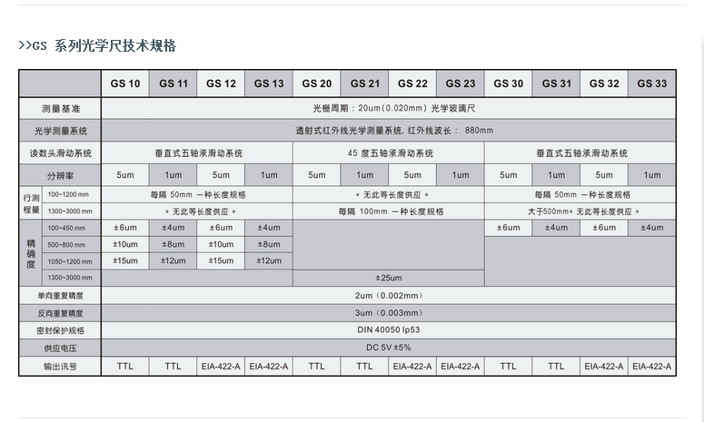Click '每隔 50mm 一种长度规格' under GS 30–33

pyautogui.click(x=580, y=194)
